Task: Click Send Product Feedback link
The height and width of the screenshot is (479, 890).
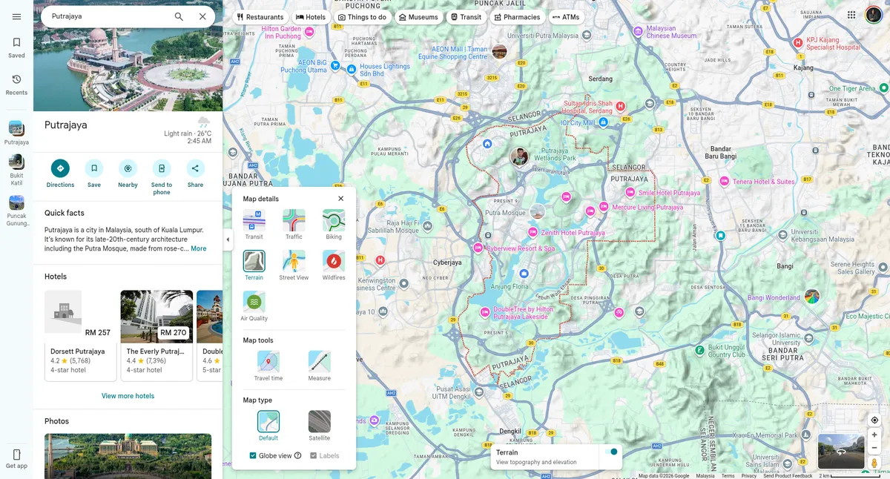Action: tap(788, 476)
